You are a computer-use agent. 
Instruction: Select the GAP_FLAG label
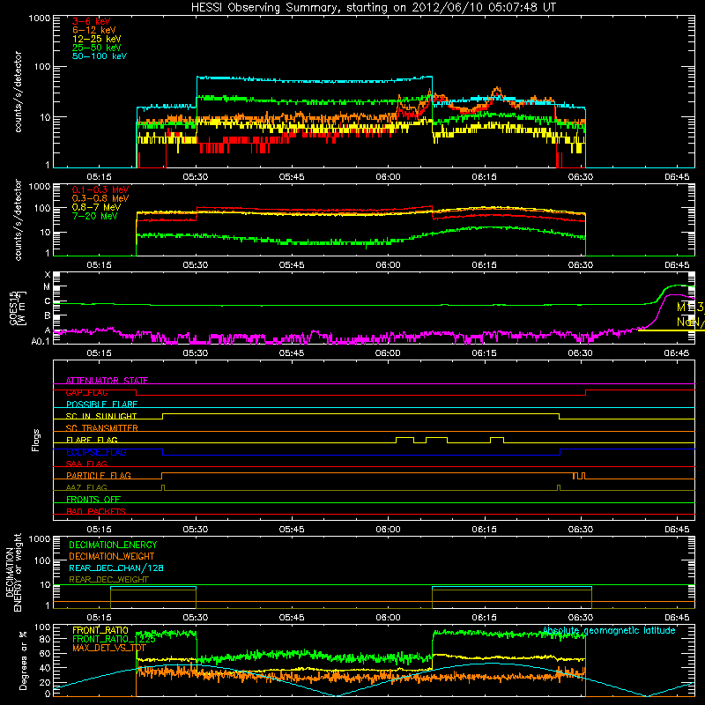[x=86, y=392]
